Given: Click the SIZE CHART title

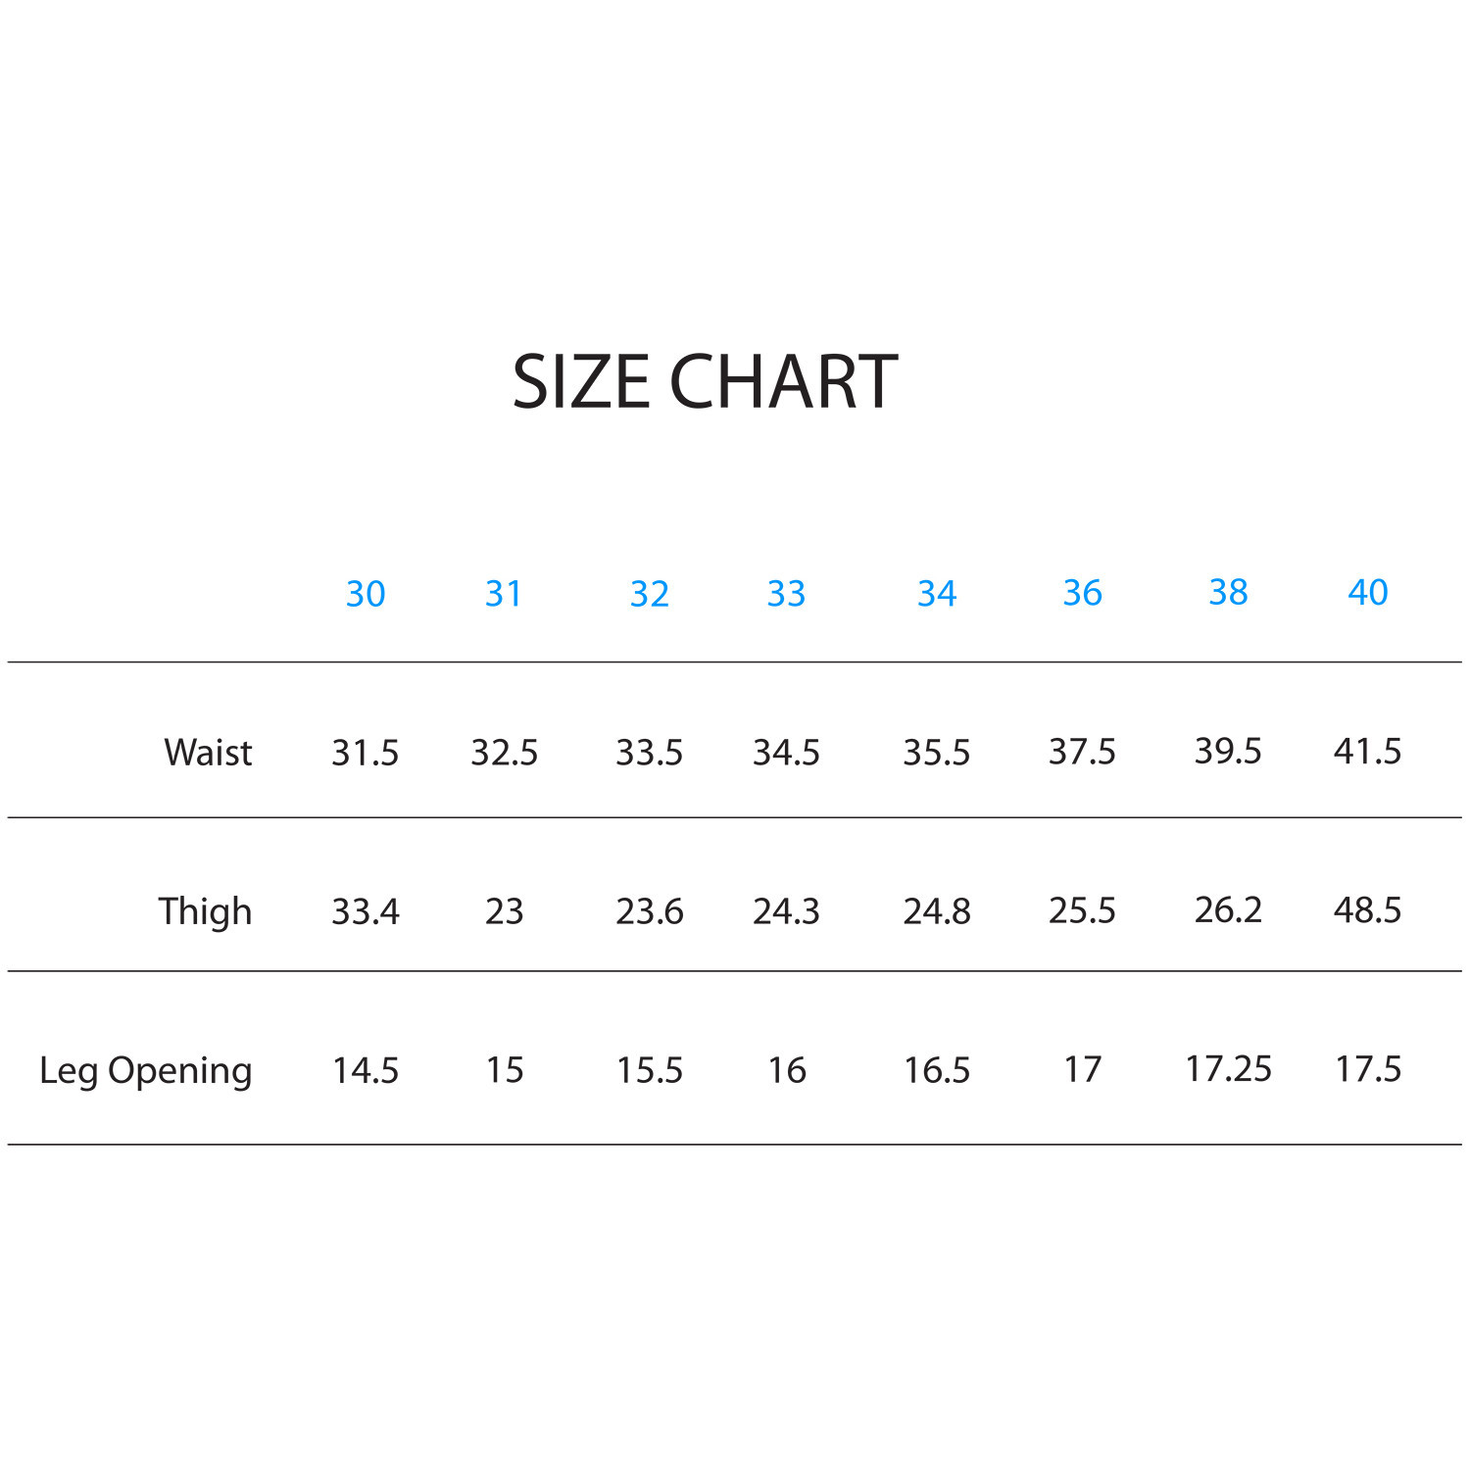Looking at the screenshot, I should click(x=705, y=381).
